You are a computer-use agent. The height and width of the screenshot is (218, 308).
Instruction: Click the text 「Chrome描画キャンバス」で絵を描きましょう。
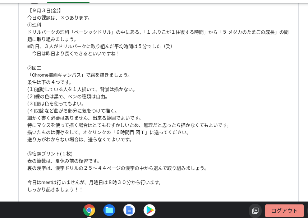(79, 75)
